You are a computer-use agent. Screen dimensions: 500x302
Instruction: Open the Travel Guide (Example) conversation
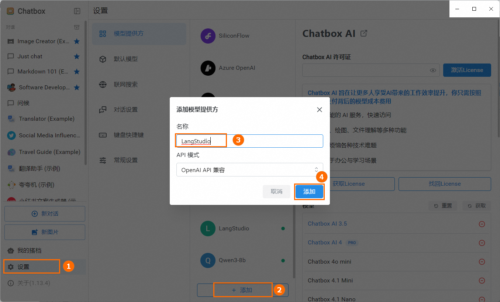tap(44, 152)
